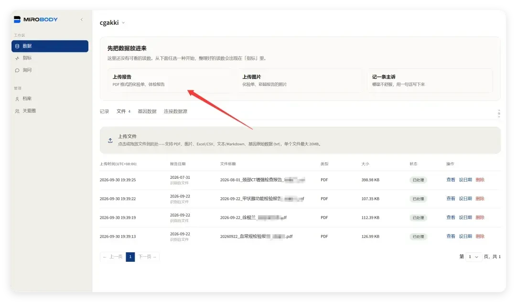Select page 1 in pagination
516x302 pixels.
pyautogui.click(x=130, y=257)
